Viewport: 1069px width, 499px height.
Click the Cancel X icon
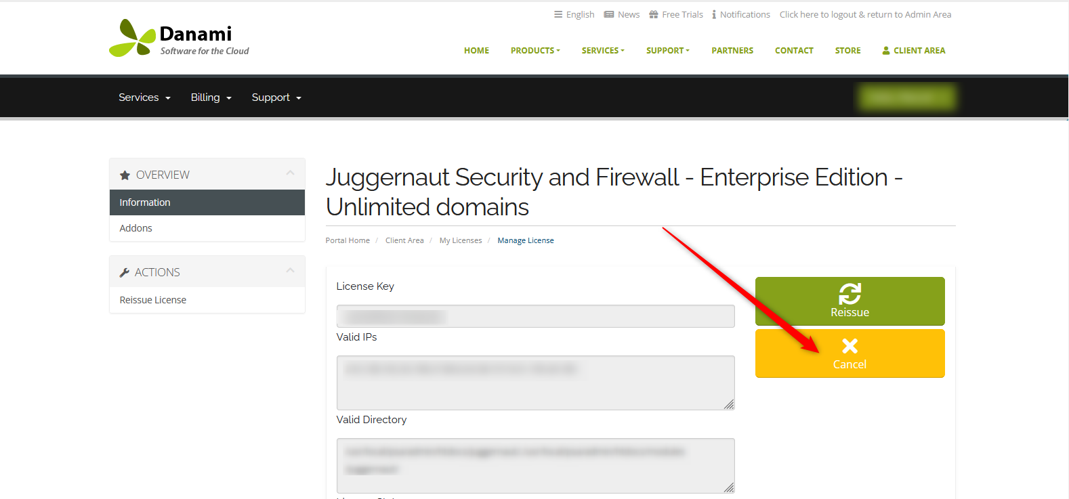pyautogui.click(x=850, y=346)
